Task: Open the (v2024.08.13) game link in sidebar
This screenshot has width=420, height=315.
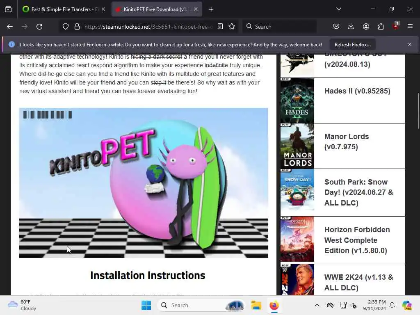Action: coord(347,64)
